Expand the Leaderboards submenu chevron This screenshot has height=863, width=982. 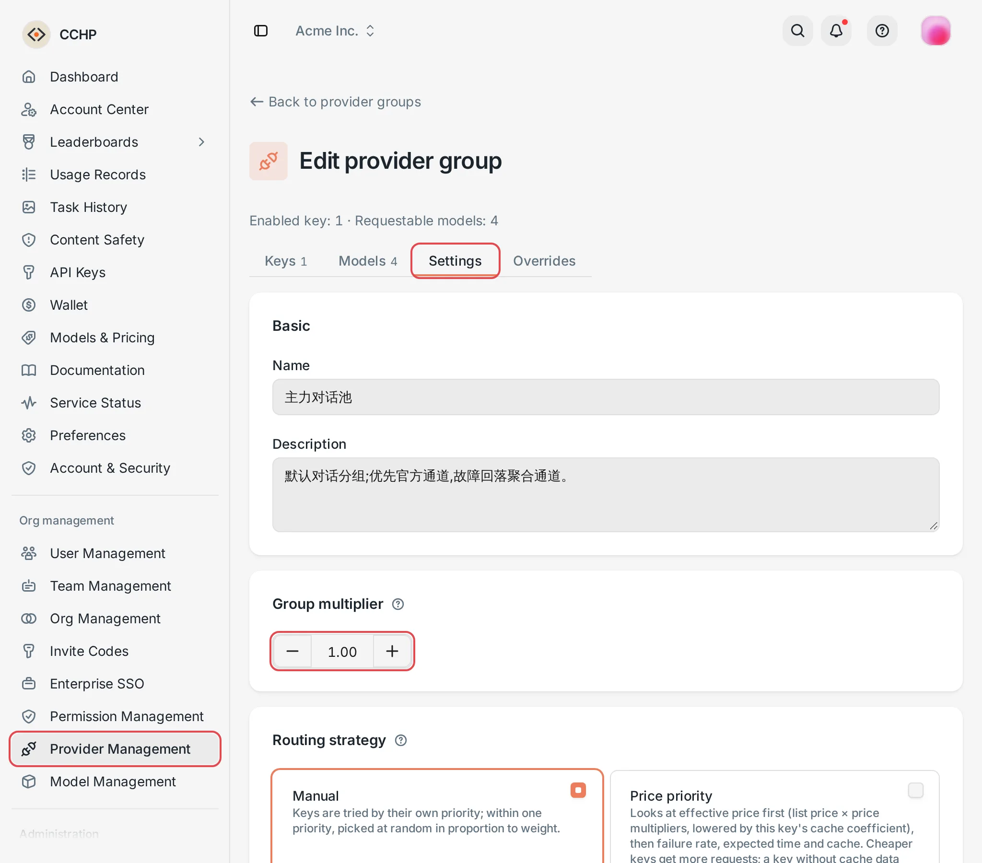[202, 142]
